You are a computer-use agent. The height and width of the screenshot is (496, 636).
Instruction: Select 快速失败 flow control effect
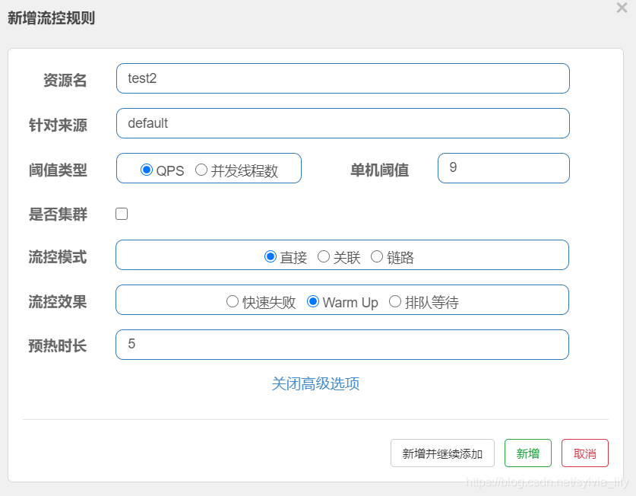tap(233, 301)
